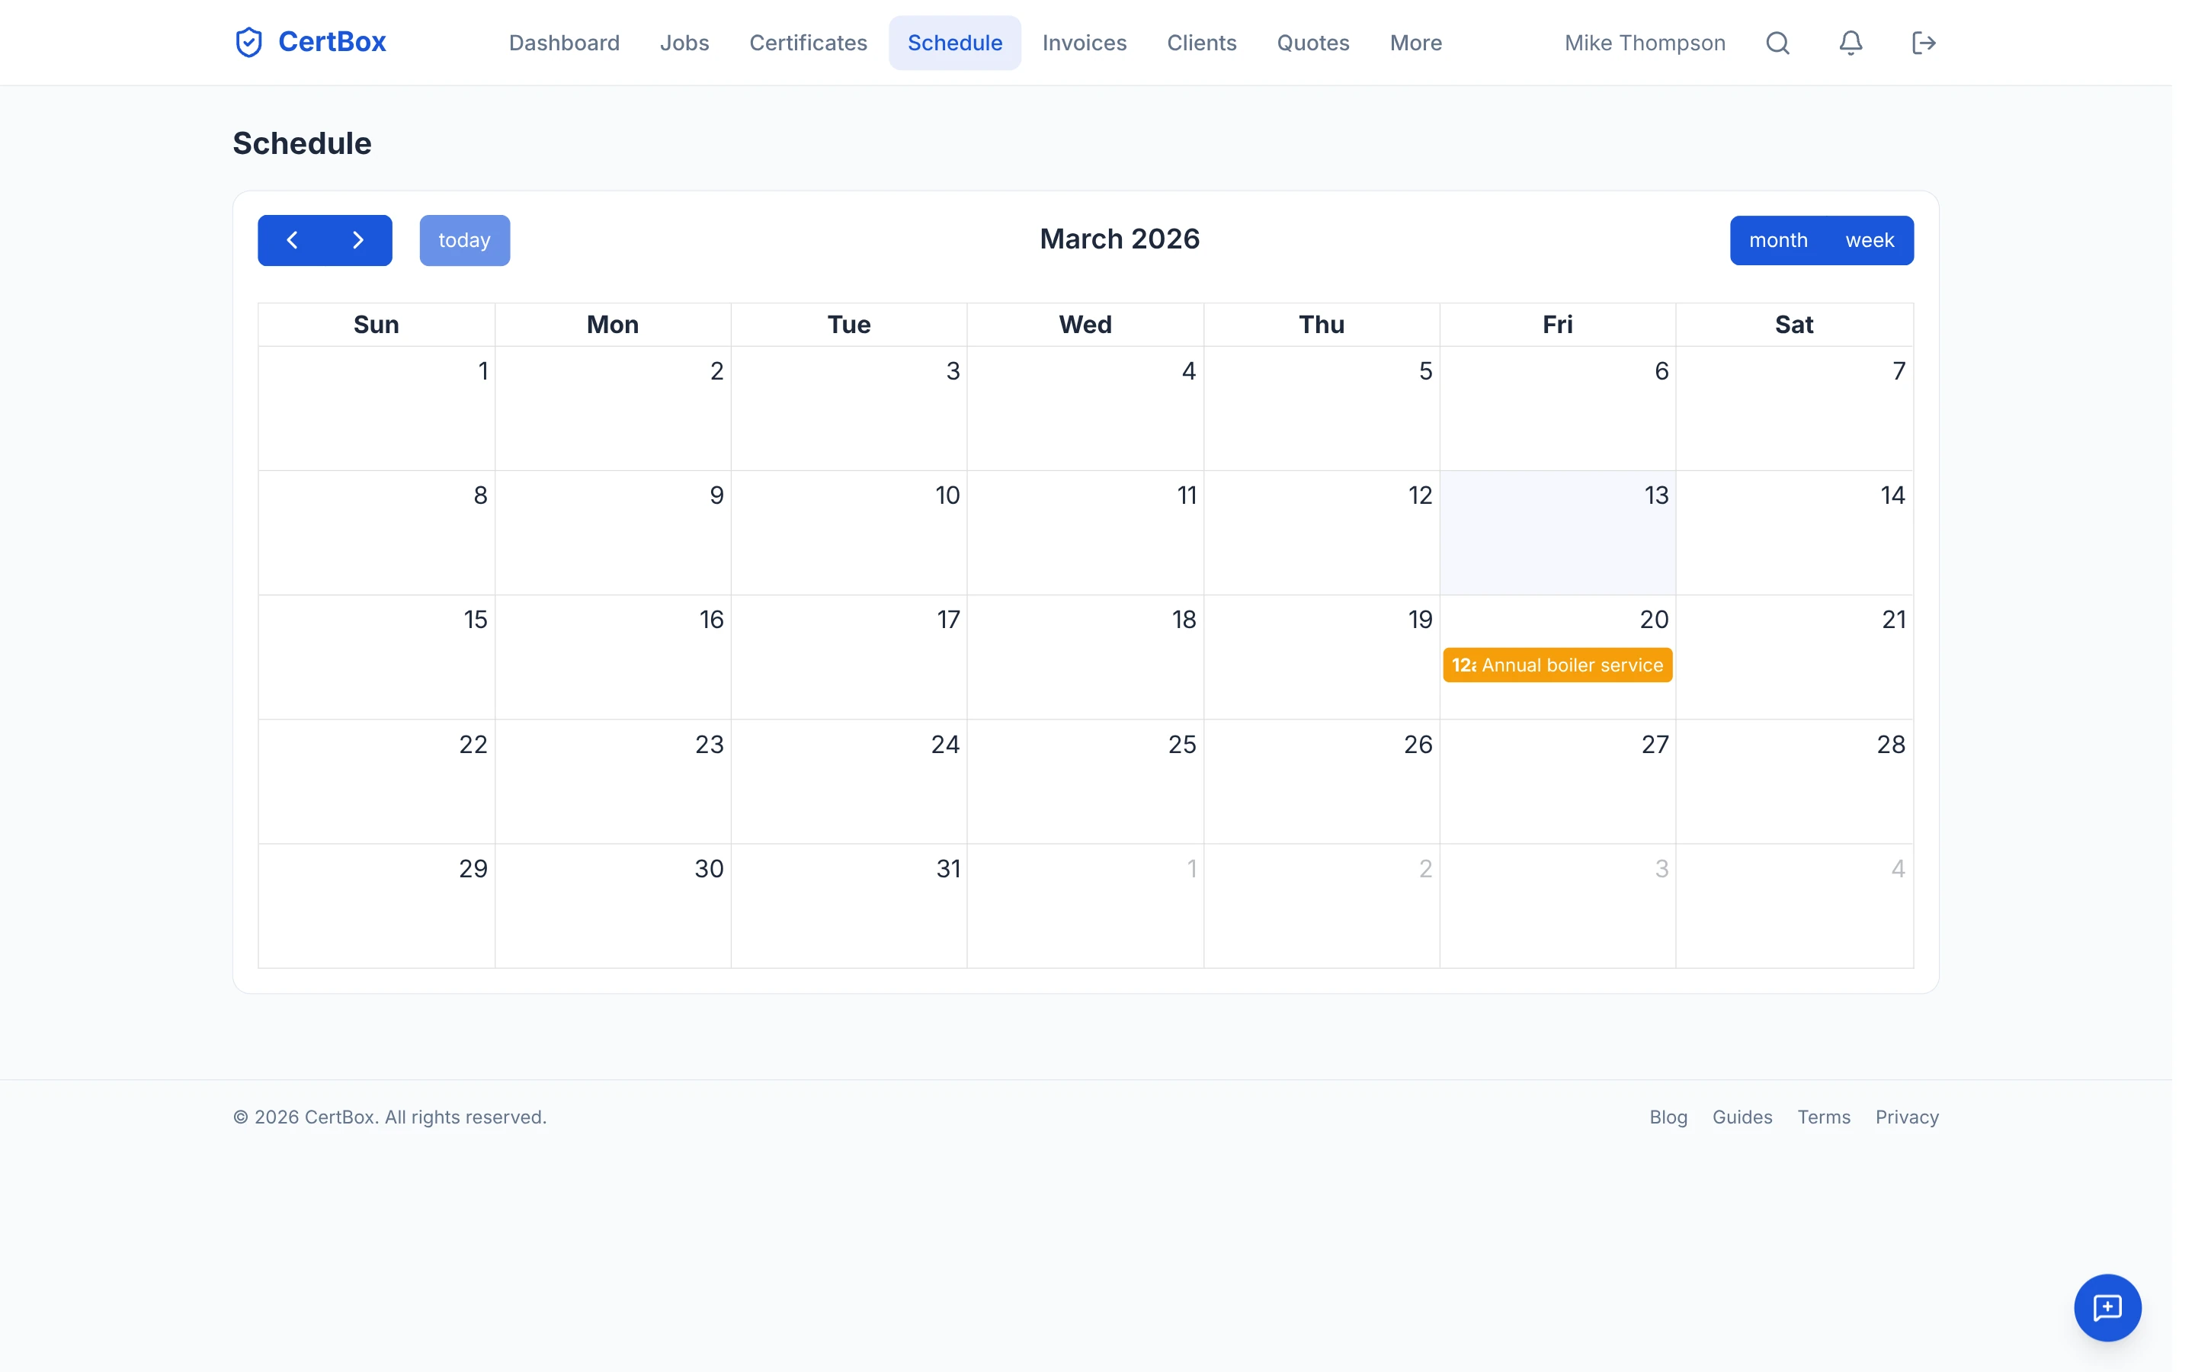The height and width of the screenshot is (1372, 2195).
Task: Open the Annual boiler service event
Action: tap(1556, 664)
